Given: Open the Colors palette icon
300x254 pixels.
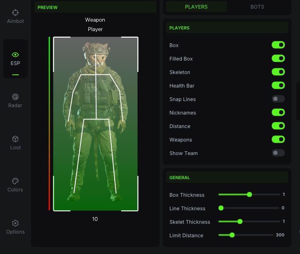Looking at the screenshot, I should pos(16,181).
